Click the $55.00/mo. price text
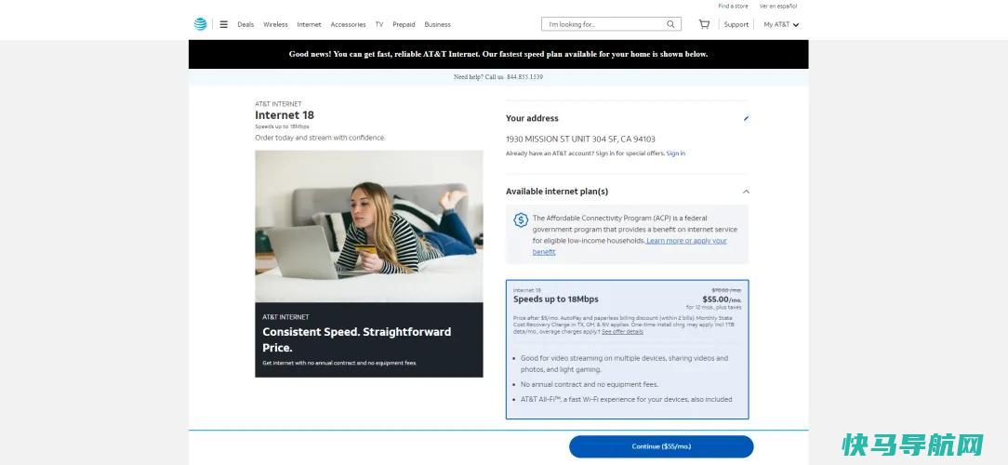 click(x=722, y=299)
